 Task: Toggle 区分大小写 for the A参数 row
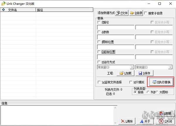(x=152, y=32)
